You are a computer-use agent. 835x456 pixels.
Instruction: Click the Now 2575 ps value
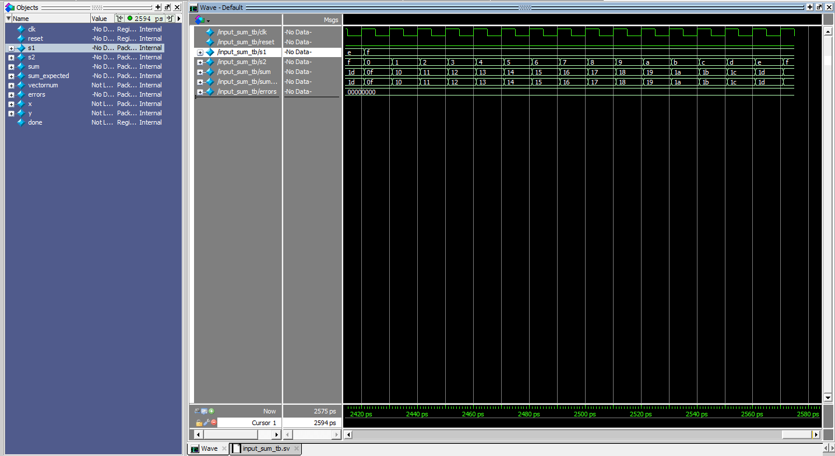click(x=325, y=411)
